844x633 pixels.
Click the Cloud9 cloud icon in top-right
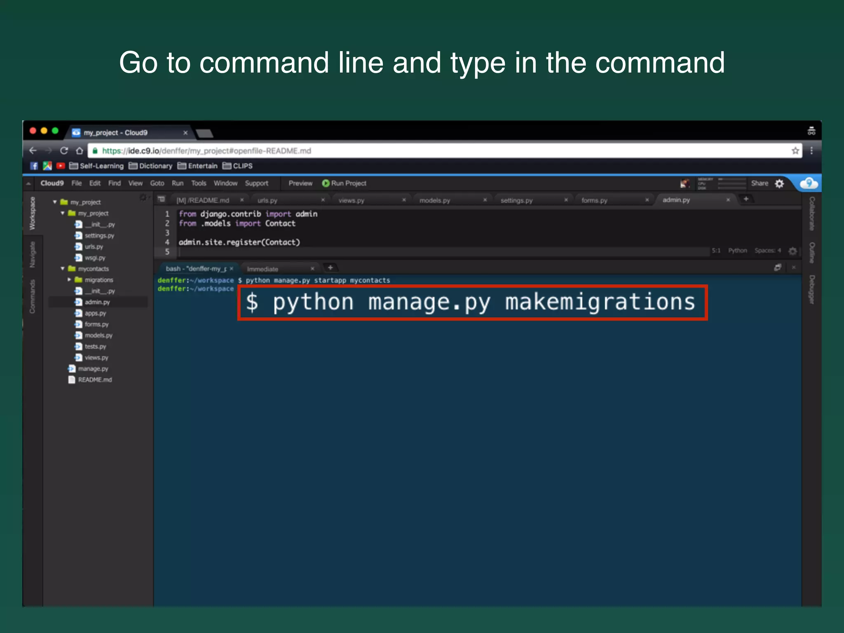pos(809,183)
